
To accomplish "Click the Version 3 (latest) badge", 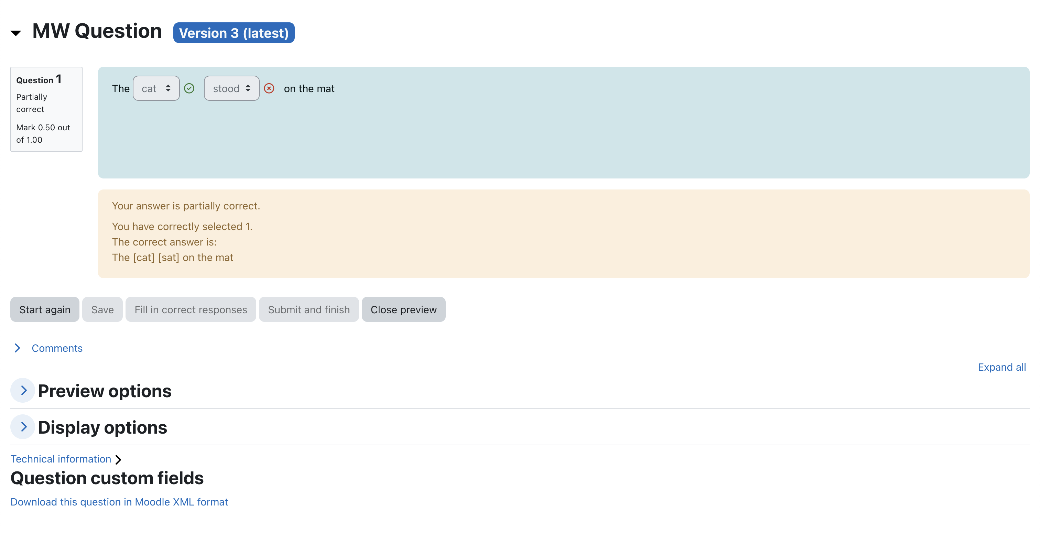I will click(234, 33).
